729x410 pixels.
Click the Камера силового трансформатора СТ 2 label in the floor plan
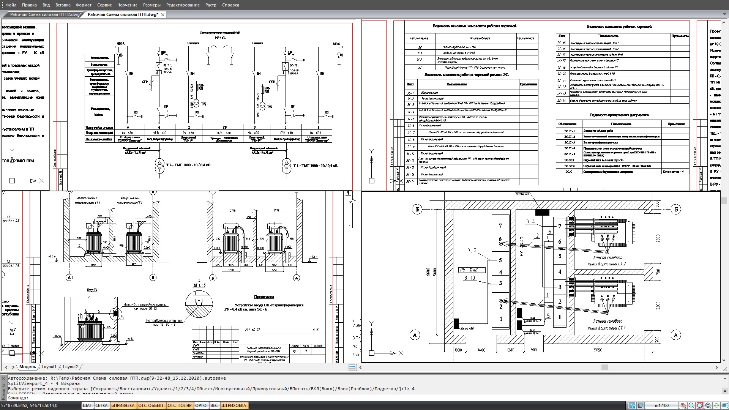[x=607, y=260]
